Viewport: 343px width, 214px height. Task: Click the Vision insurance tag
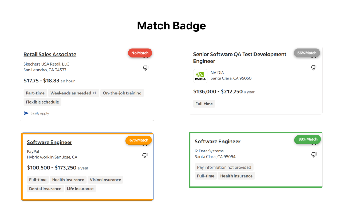click(x=105, y=180)
